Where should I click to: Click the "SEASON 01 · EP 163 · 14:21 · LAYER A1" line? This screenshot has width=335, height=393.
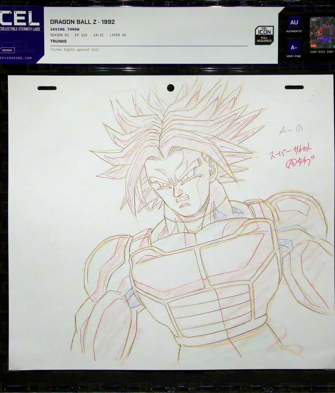click(88, 35)
